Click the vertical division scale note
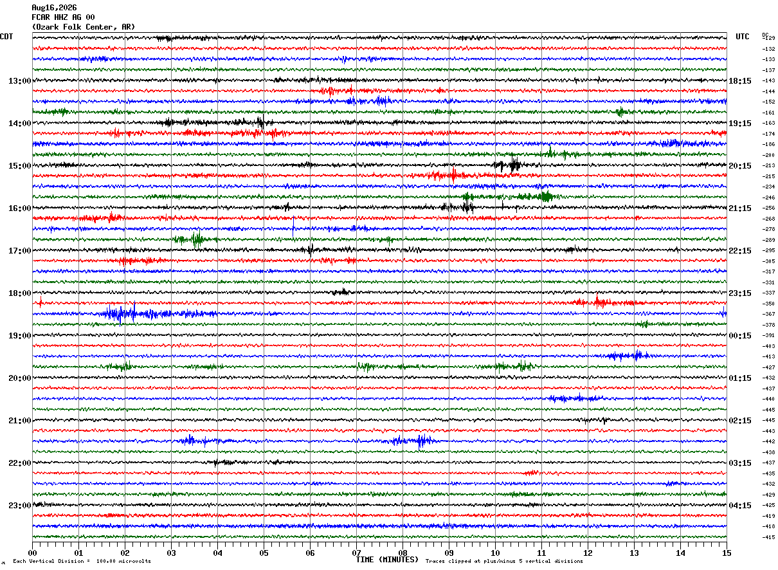The image size is (778, 570). tap(82, 562)
